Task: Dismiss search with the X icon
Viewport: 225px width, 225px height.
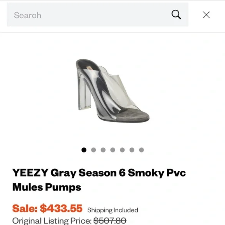Action: [206, 15]
